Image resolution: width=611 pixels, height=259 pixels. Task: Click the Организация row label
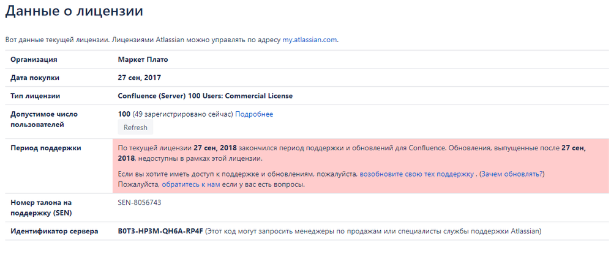coord(34,59)
